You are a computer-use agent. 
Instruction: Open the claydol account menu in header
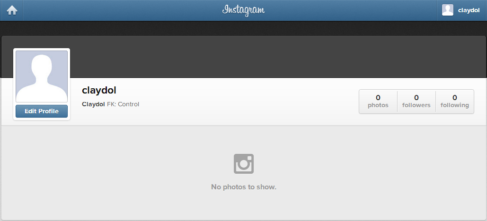462,10
